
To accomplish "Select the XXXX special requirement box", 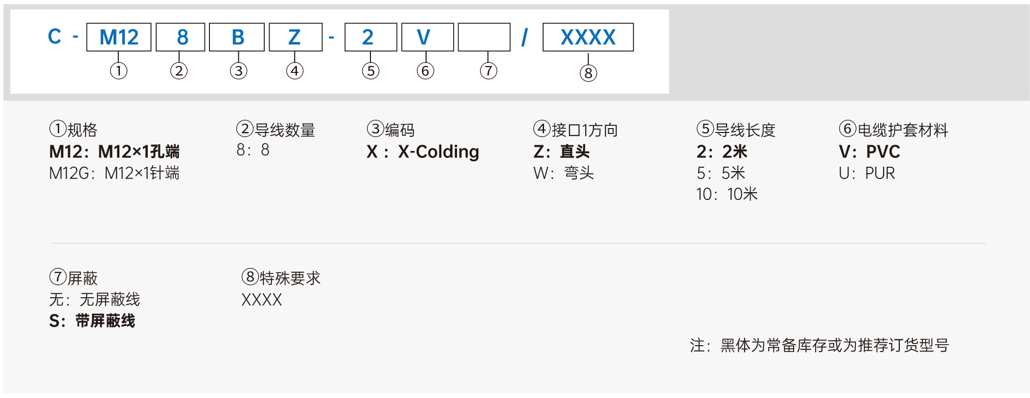I will tap(588, 37).
